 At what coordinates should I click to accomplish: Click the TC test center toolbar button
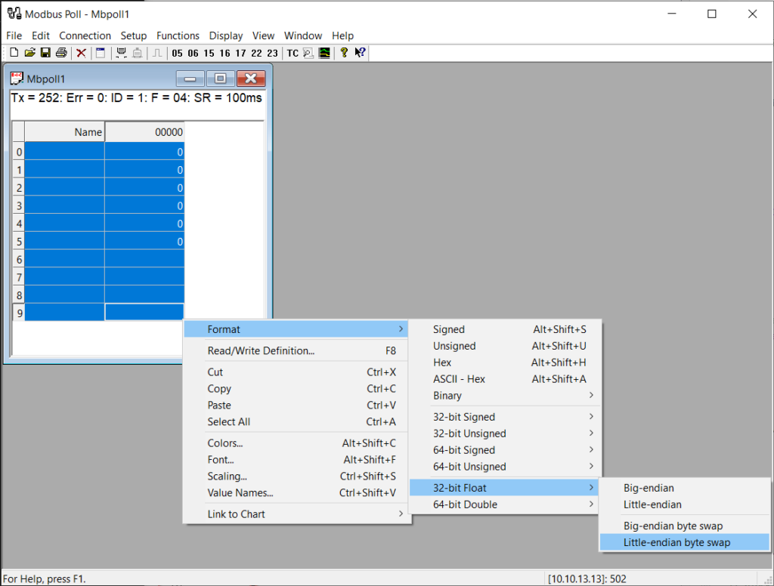tap(293, 54)
